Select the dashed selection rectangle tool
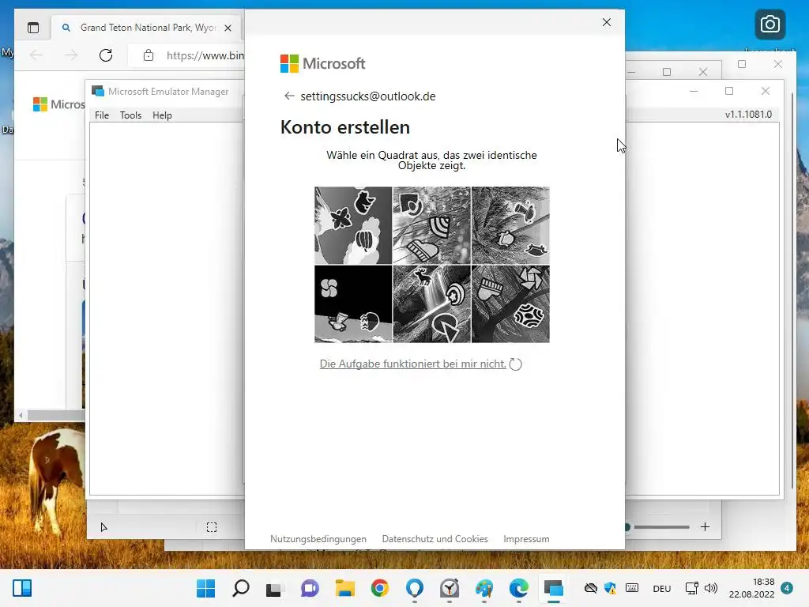Viewport: 809px width, 607px height. pos(212,527)
